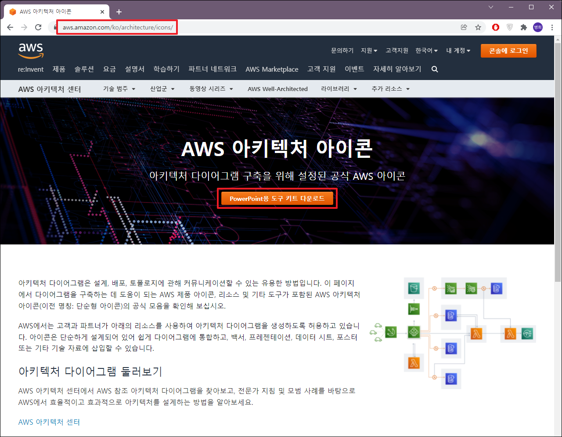Reload the page with refresh icon
The width and height of the screenshot is (562, 437).
(x=38, y=27)
